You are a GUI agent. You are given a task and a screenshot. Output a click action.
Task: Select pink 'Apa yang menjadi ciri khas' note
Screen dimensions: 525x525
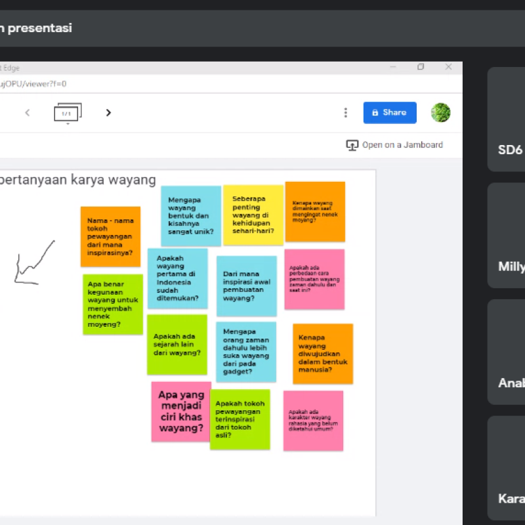180,411
